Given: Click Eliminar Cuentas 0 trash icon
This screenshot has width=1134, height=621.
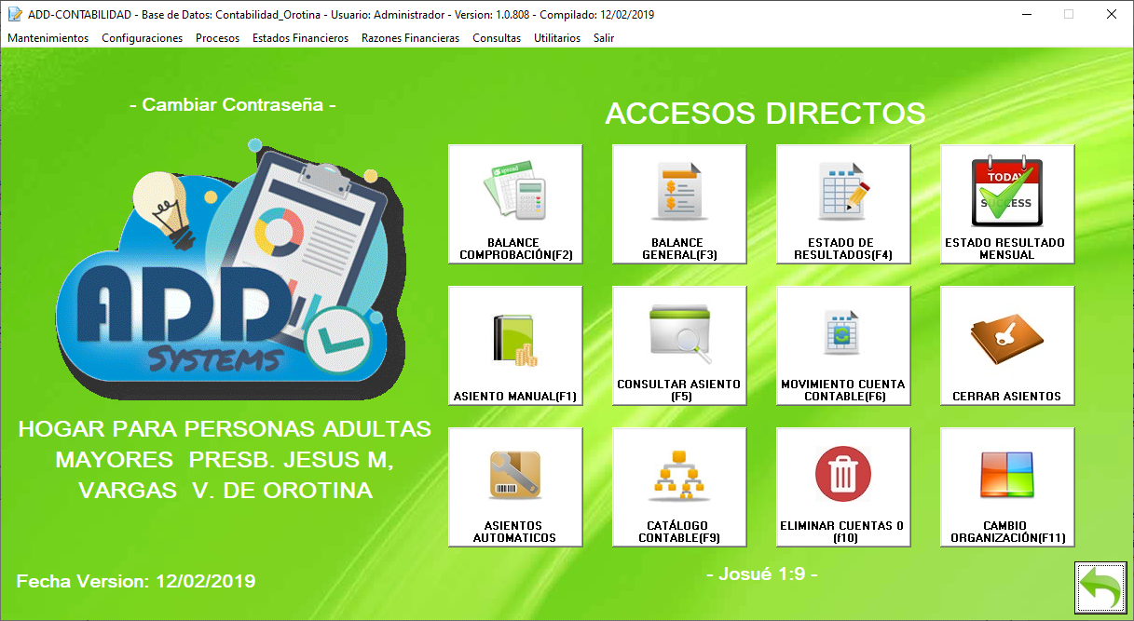Looking at the screenshot, I should [x=843, y=475].
